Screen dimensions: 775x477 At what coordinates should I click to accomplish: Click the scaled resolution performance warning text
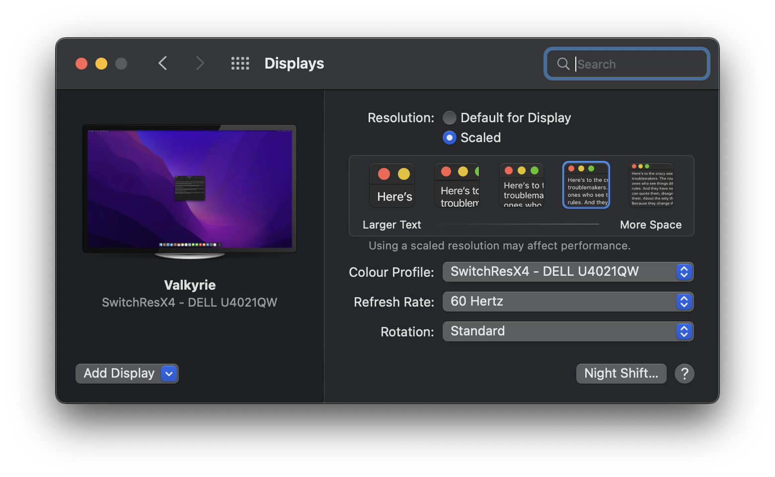click(499, 246)
